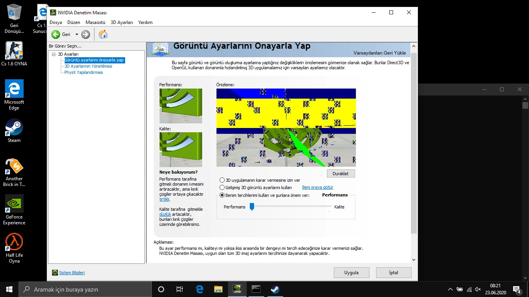Select 3D Ayarlarının Yönetilmesi in tree
529x297 pixels.
pos(88,66)
